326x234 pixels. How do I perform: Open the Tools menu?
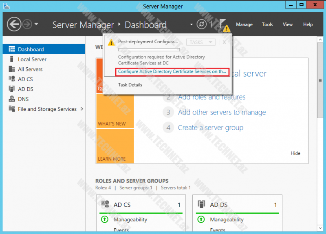pos(267,24)
